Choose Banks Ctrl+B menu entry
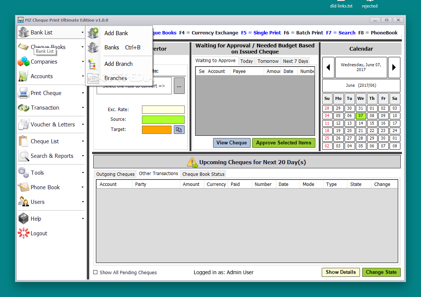Viewport: 421px width, 297px height. 119,48
